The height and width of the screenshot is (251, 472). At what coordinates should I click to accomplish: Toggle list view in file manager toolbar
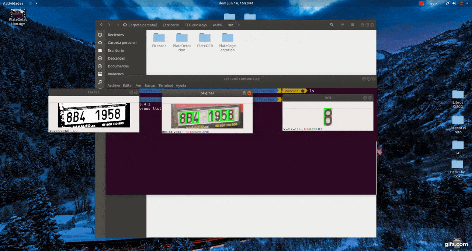click(x=342, y=25)
